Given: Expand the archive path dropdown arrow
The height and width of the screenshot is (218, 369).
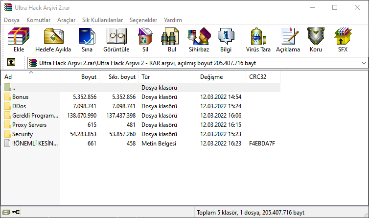Looking at the screenshot, I should click(364, 63).
